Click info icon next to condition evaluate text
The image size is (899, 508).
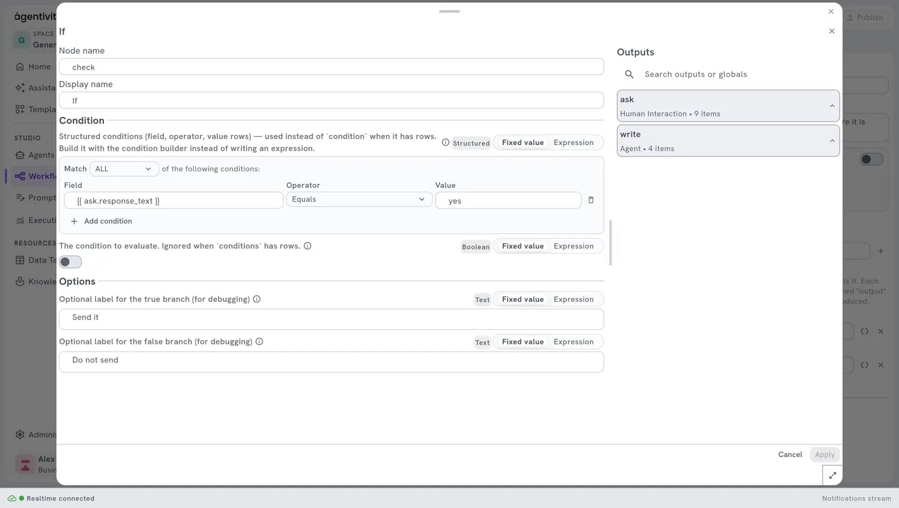307,246
